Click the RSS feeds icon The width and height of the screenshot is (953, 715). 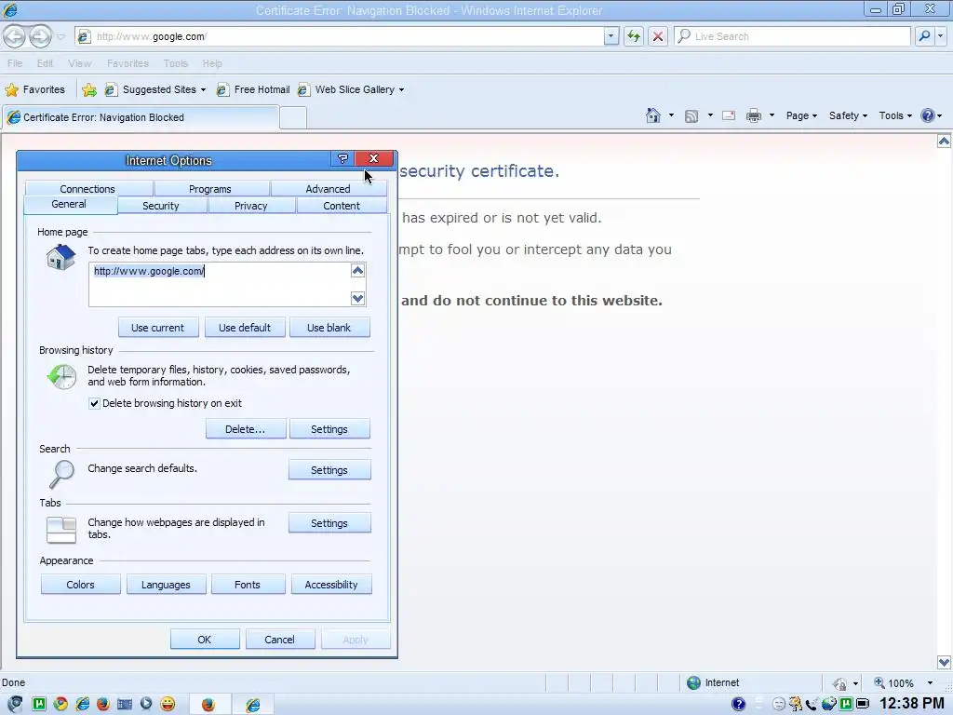click(691, 115)
